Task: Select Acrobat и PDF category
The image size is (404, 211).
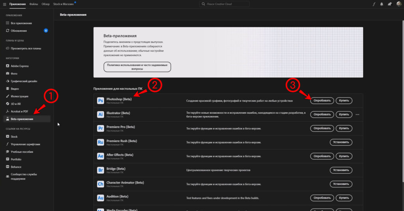Action: (27, 111)
